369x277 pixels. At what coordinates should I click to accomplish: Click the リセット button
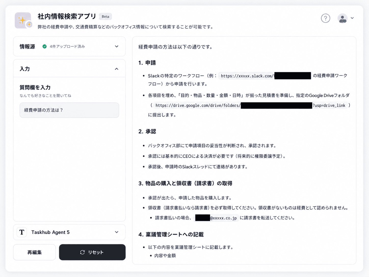(x=92, y=252)
